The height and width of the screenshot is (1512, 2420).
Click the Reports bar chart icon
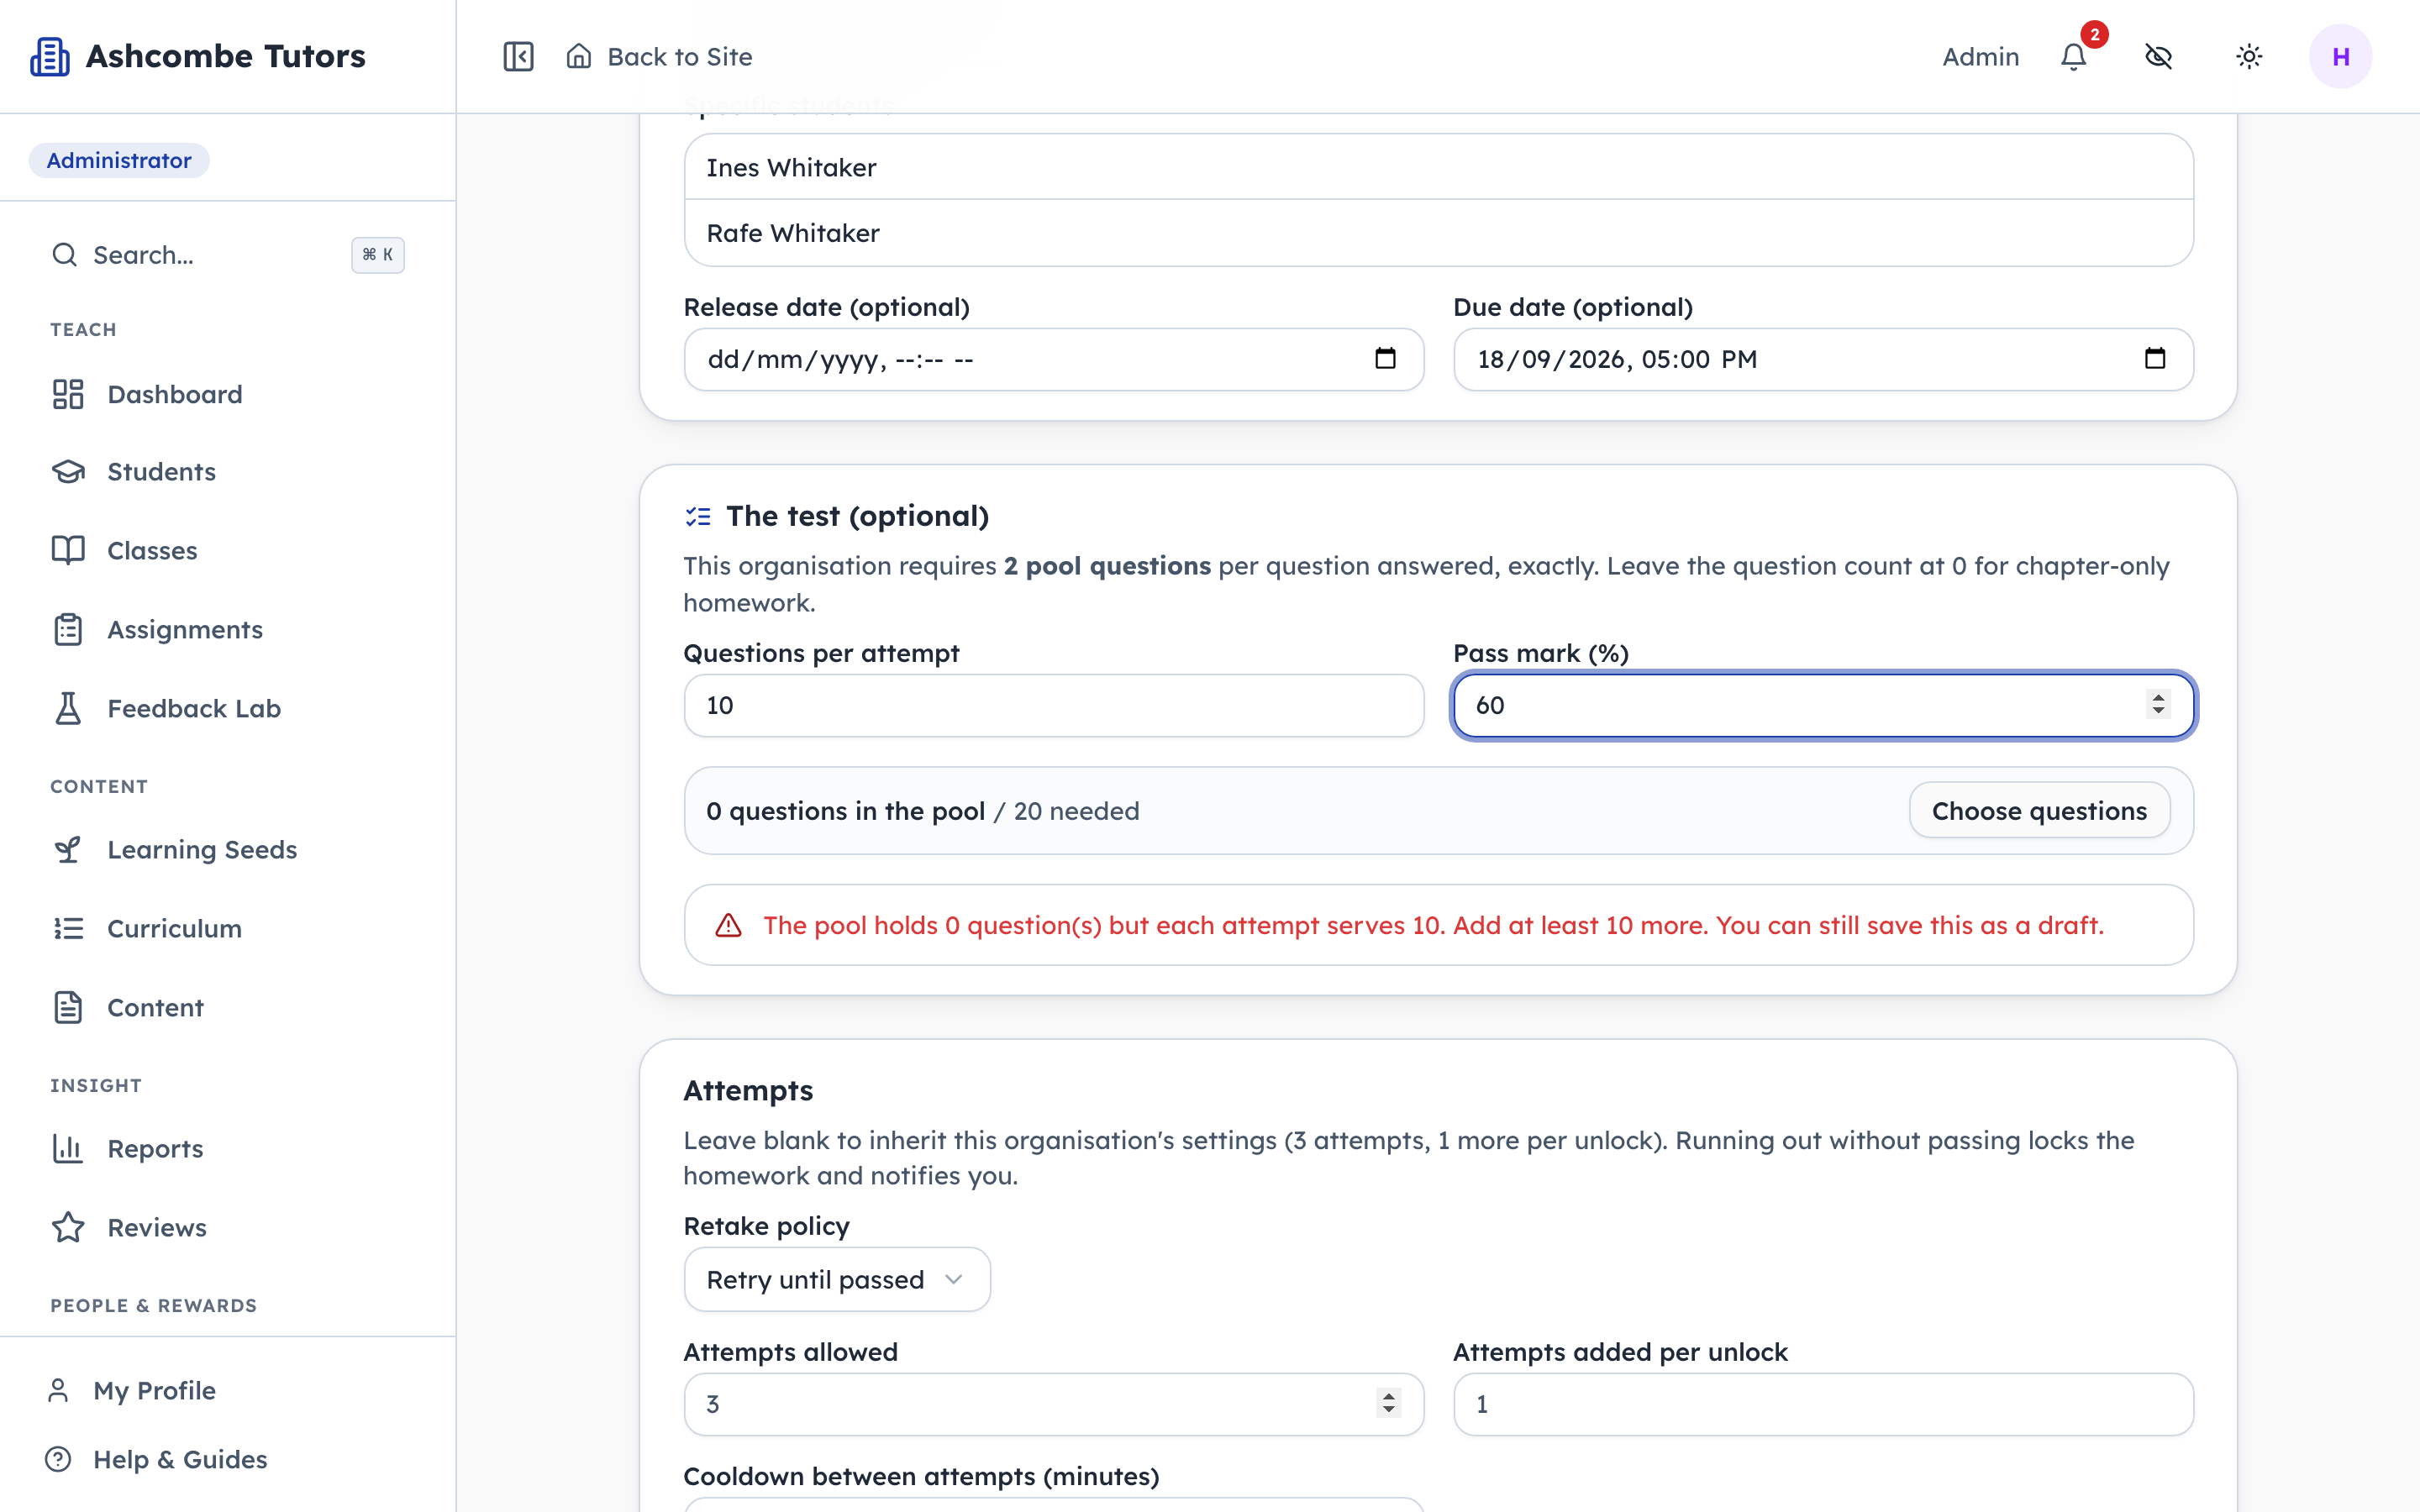coord(68,1148)
